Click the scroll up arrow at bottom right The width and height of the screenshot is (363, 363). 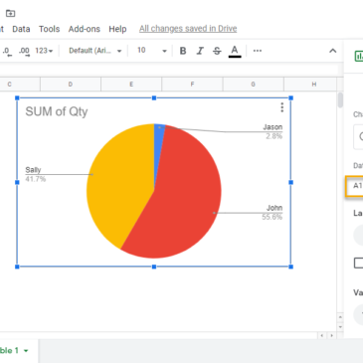(x=340, y=317)
